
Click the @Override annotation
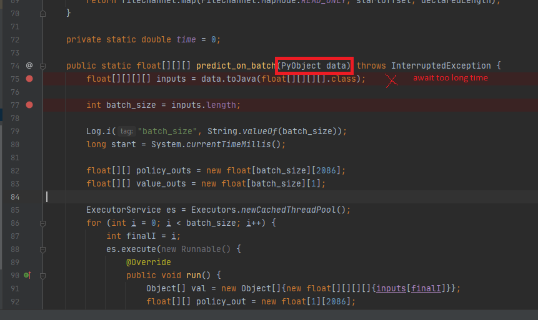tap(149, 262)
